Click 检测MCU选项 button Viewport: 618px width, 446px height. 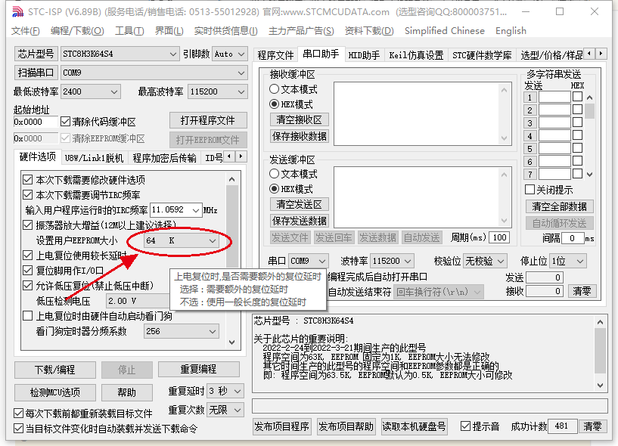(x=54, y=392)
